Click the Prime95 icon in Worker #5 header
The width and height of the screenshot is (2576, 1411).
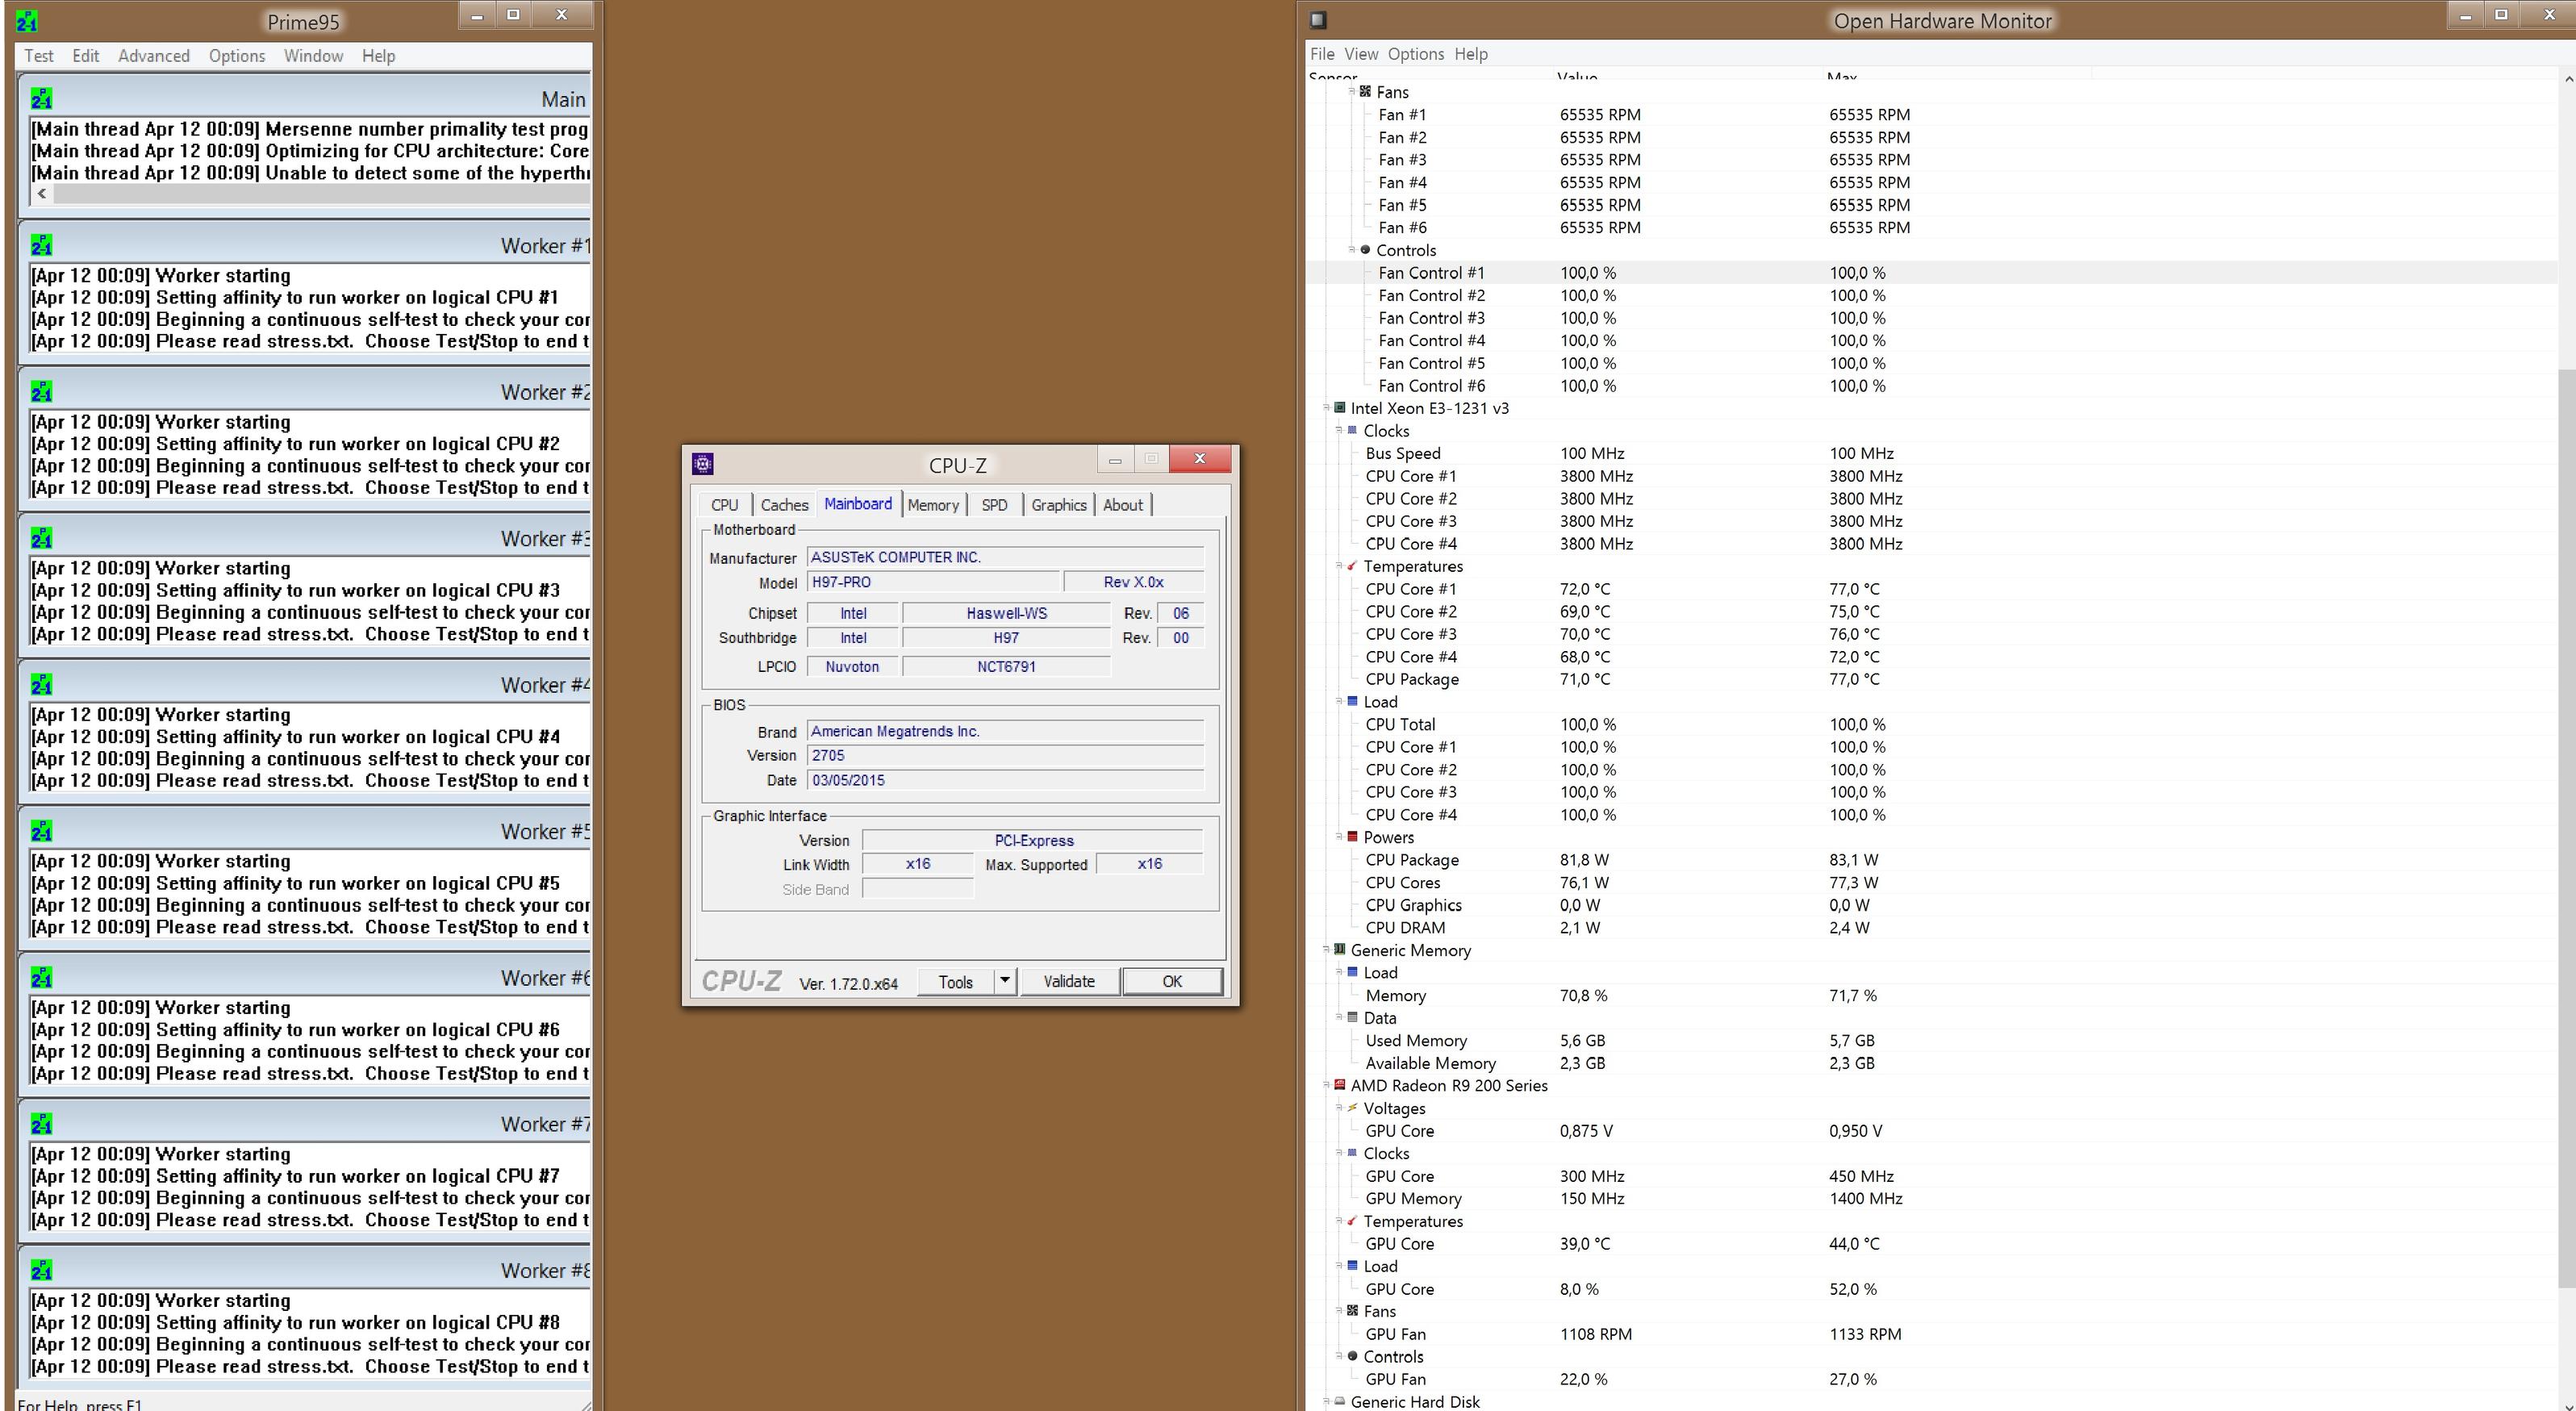[41, 832]
